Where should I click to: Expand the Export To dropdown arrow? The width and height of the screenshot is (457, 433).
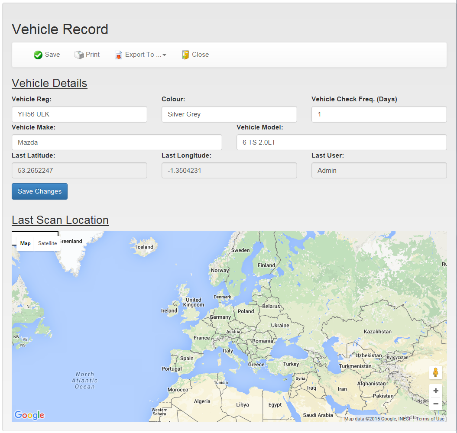164,55
